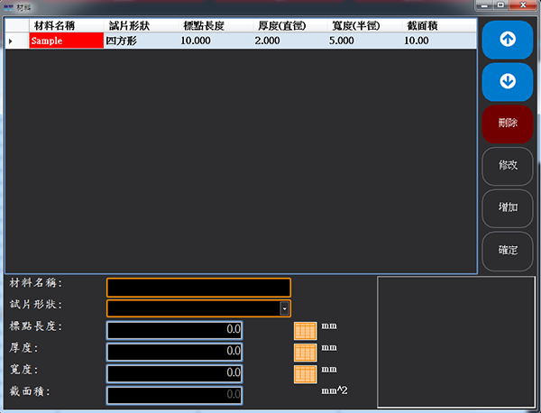Open keypad icon beside 寬度 field
Screen dimensions: 541x413
tap(307, 373)
